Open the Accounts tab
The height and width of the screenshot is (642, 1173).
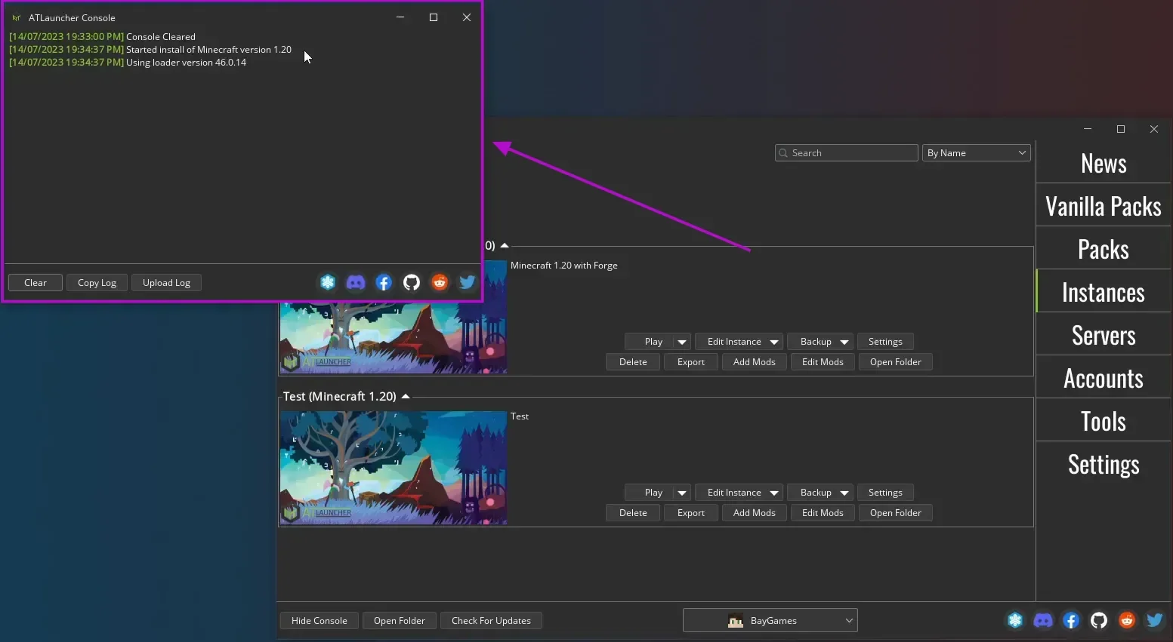click(x=1104, y=378)
